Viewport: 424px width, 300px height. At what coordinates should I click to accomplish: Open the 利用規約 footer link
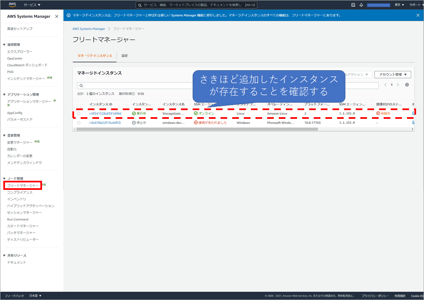[x=400, y=296]
